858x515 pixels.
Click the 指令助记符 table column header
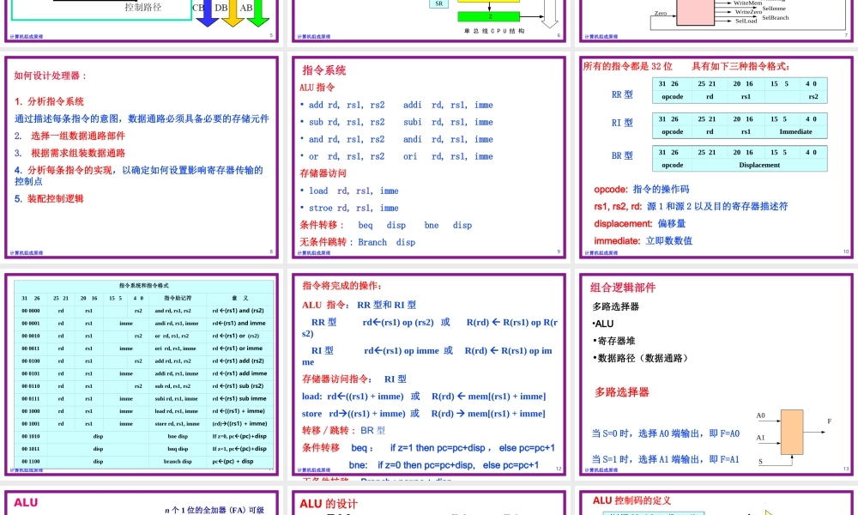[x=178, y=299]
